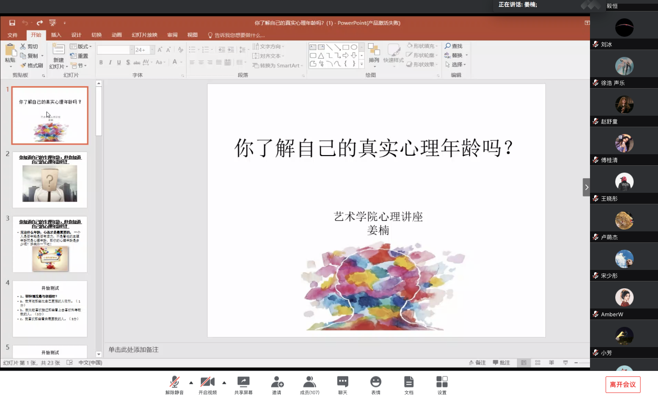Screen dimensions: 658x398
Task: Click the Redo arrow in quick access toolbar
Action: pos(40,22)
